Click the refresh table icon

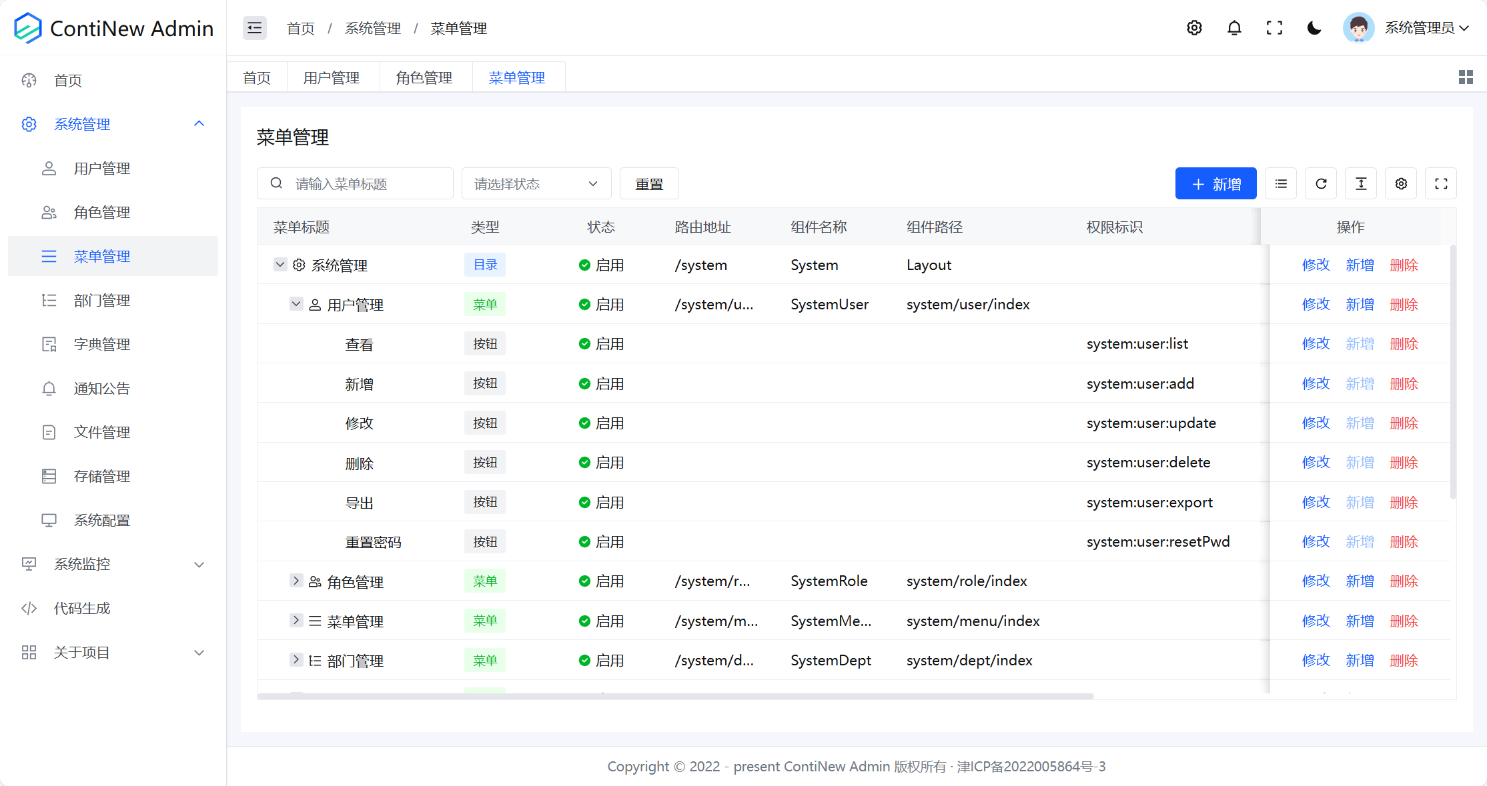pos(1321,184)
